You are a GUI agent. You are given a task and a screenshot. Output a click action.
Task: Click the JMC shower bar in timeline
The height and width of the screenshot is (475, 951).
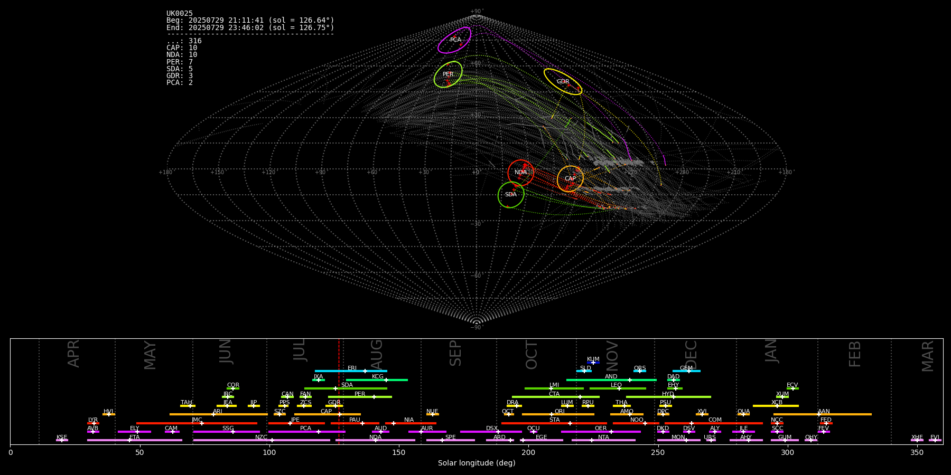[x=197, y=423]
